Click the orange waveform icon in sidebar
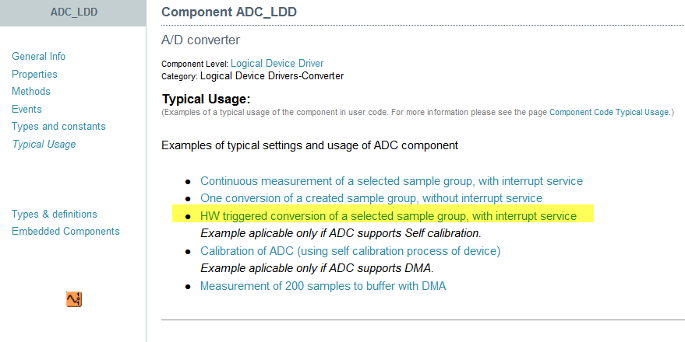This screenshot has width=685, height=342. [x=74, y=299]
